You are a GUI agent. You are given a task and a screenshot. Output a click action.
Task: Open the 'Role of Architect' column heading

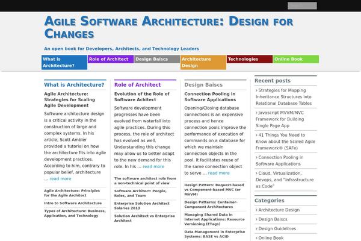pos(137,85)
